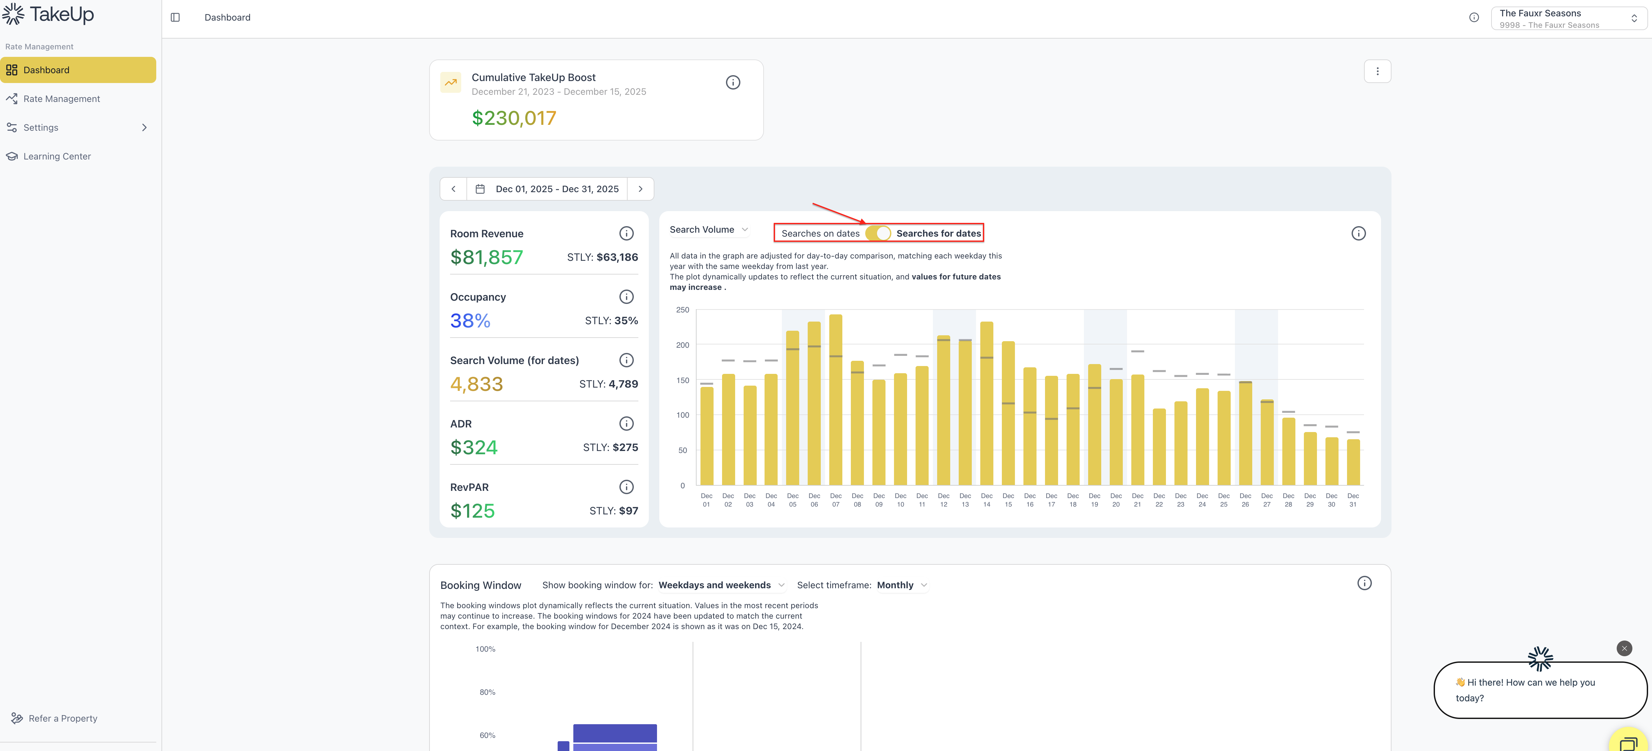Open Weekdays and weekends dropdown
The height and width of the screenshot is (751, 1652).
coord(721,585)
